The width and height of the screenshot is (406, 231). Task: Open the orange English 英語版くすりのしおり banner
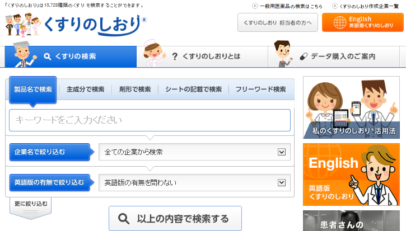[x=351, y=175]
